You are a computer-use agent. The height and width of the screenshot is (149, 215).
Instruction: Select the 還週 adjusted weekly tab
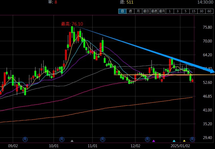point(154,11)
